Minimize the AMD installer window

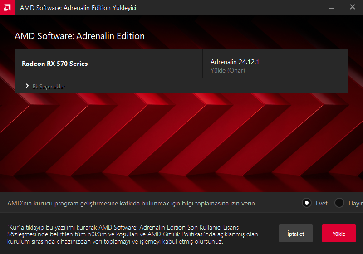(x=332, y=8)
